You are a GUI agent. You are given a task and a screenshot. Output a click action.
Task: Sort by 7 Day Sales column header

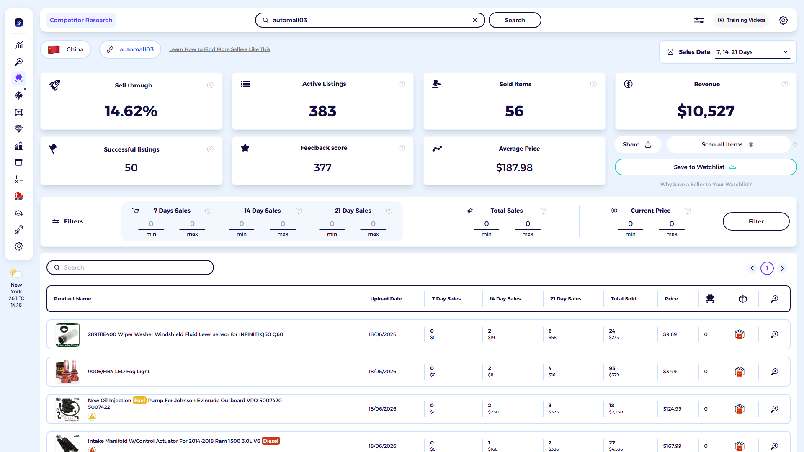446,299
